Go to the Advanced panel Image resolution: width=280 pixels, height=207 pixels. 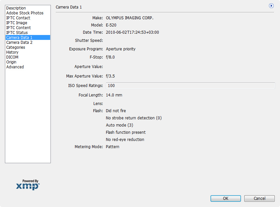click(x=15, y=67)
